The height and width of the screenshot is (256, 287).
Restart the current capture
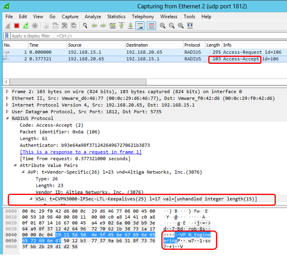26,26
